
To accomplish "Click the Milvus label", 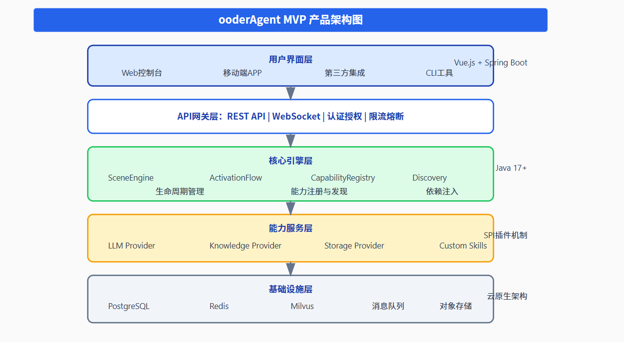I will 302,306.
